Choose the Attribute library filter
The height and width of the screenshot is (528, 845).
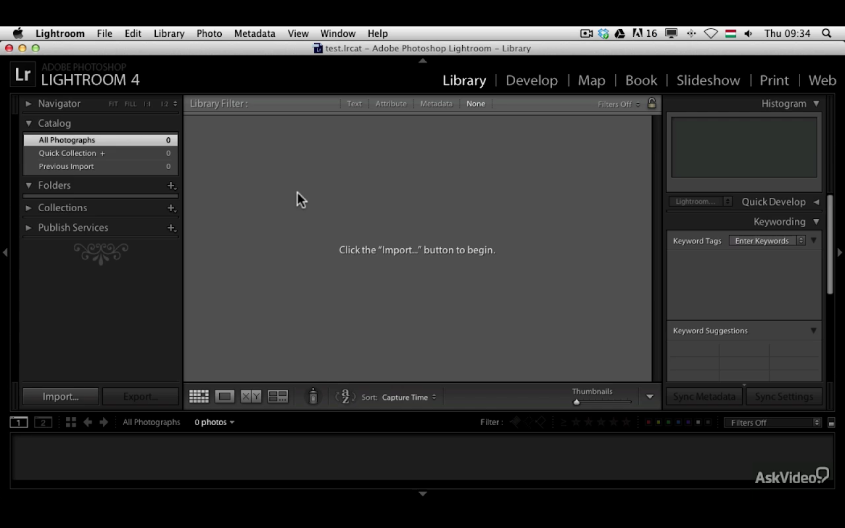391,104
